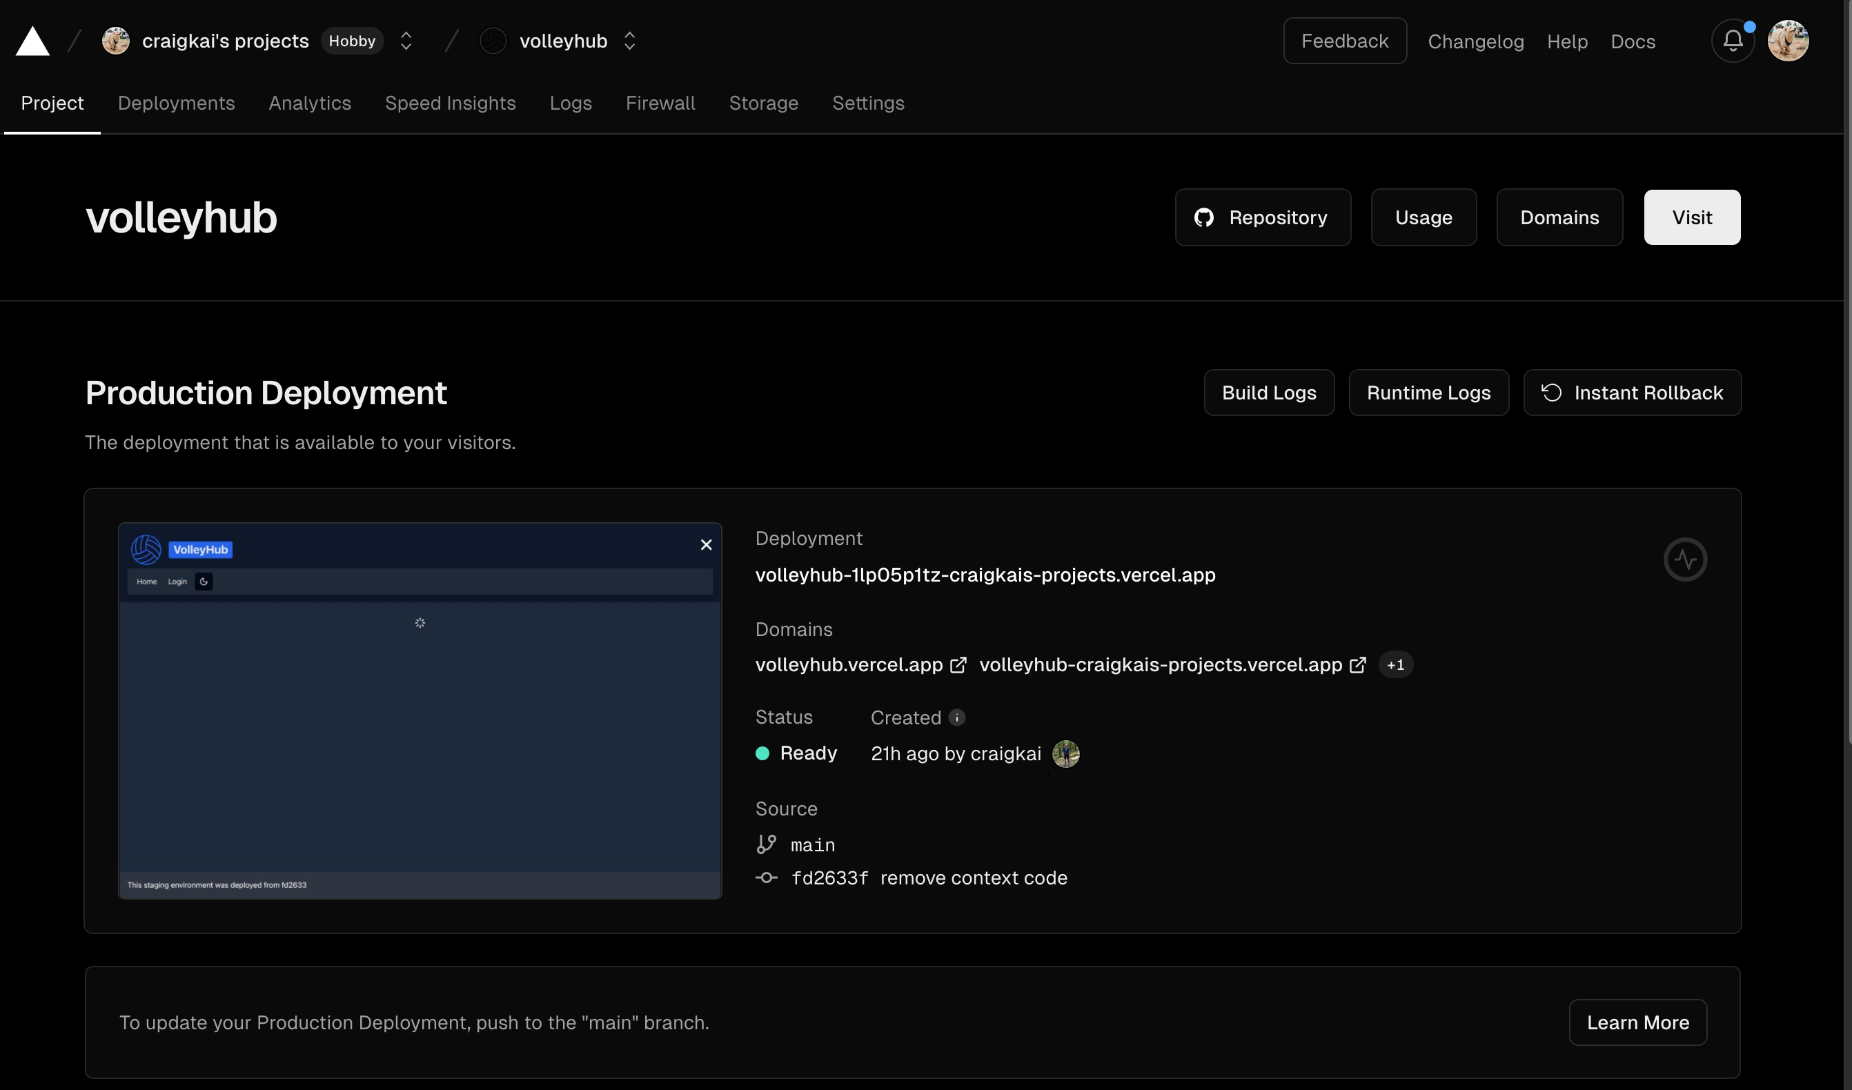Click the volleyhub breadcrumb name

click(x=564, y=41)
